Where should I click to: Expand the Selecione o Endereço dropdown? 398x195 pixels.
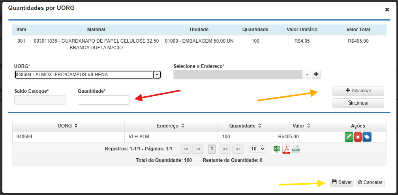pyautogui.click(x=307, y=75)
